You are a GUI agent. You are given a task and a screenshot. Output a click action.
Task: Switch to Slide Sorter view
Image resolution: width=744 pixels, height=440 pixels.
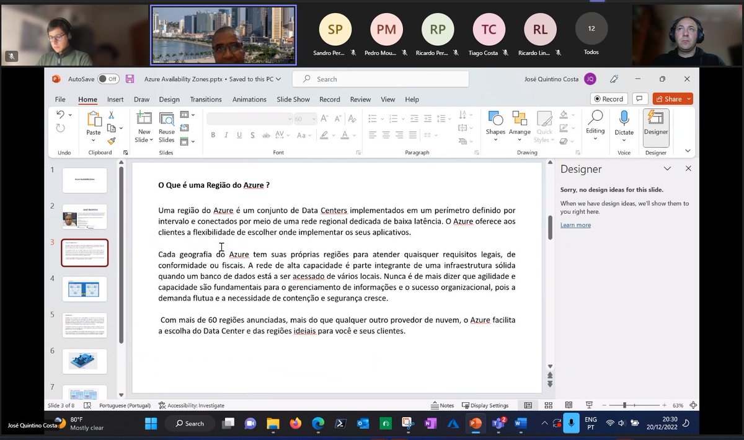click(x=548, y=405)
